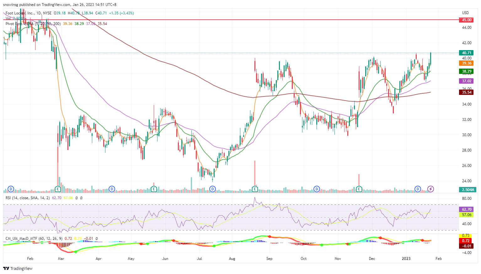Click the Dec label on time axis

pyautogui.click(x=372, y=259)
